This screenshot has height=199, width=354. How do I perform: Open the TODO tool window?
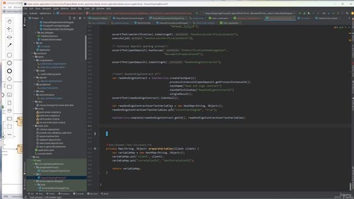[50, 193]
